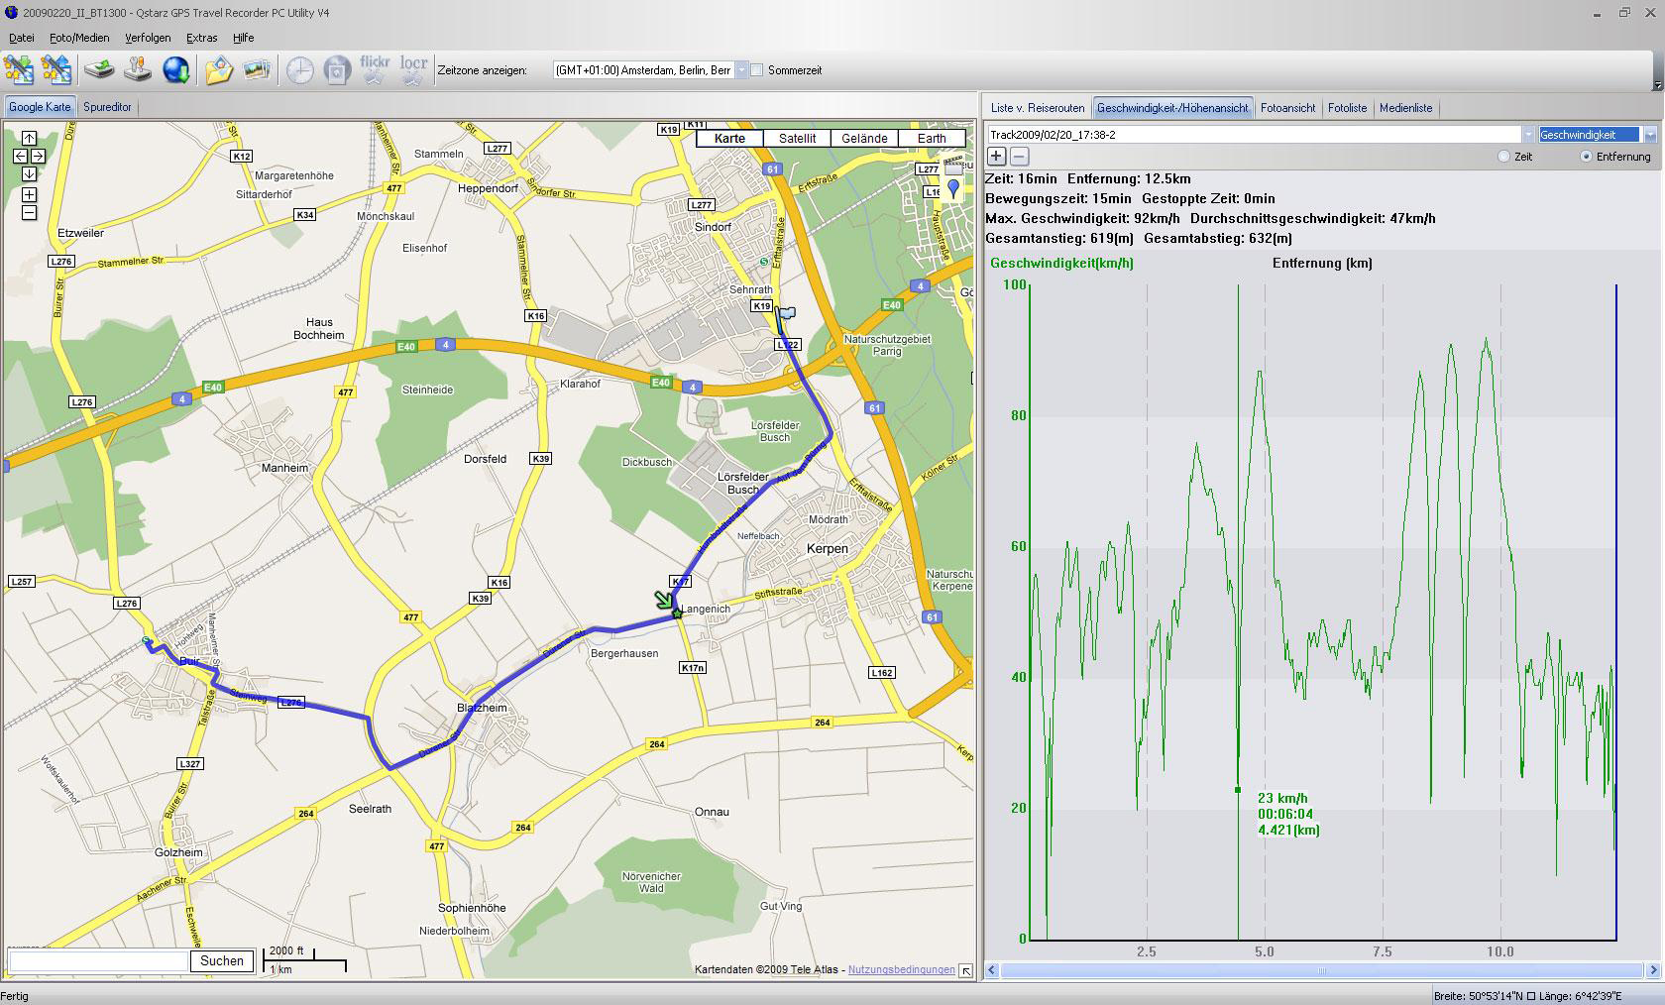Expand the track selection dropdown
1665x1005 pixels.
click(1528, 135)
